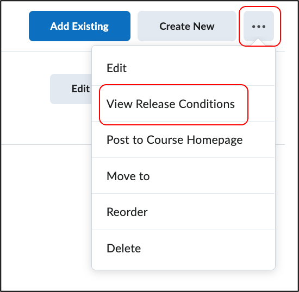Select Post to Course Homepage option

183,139
